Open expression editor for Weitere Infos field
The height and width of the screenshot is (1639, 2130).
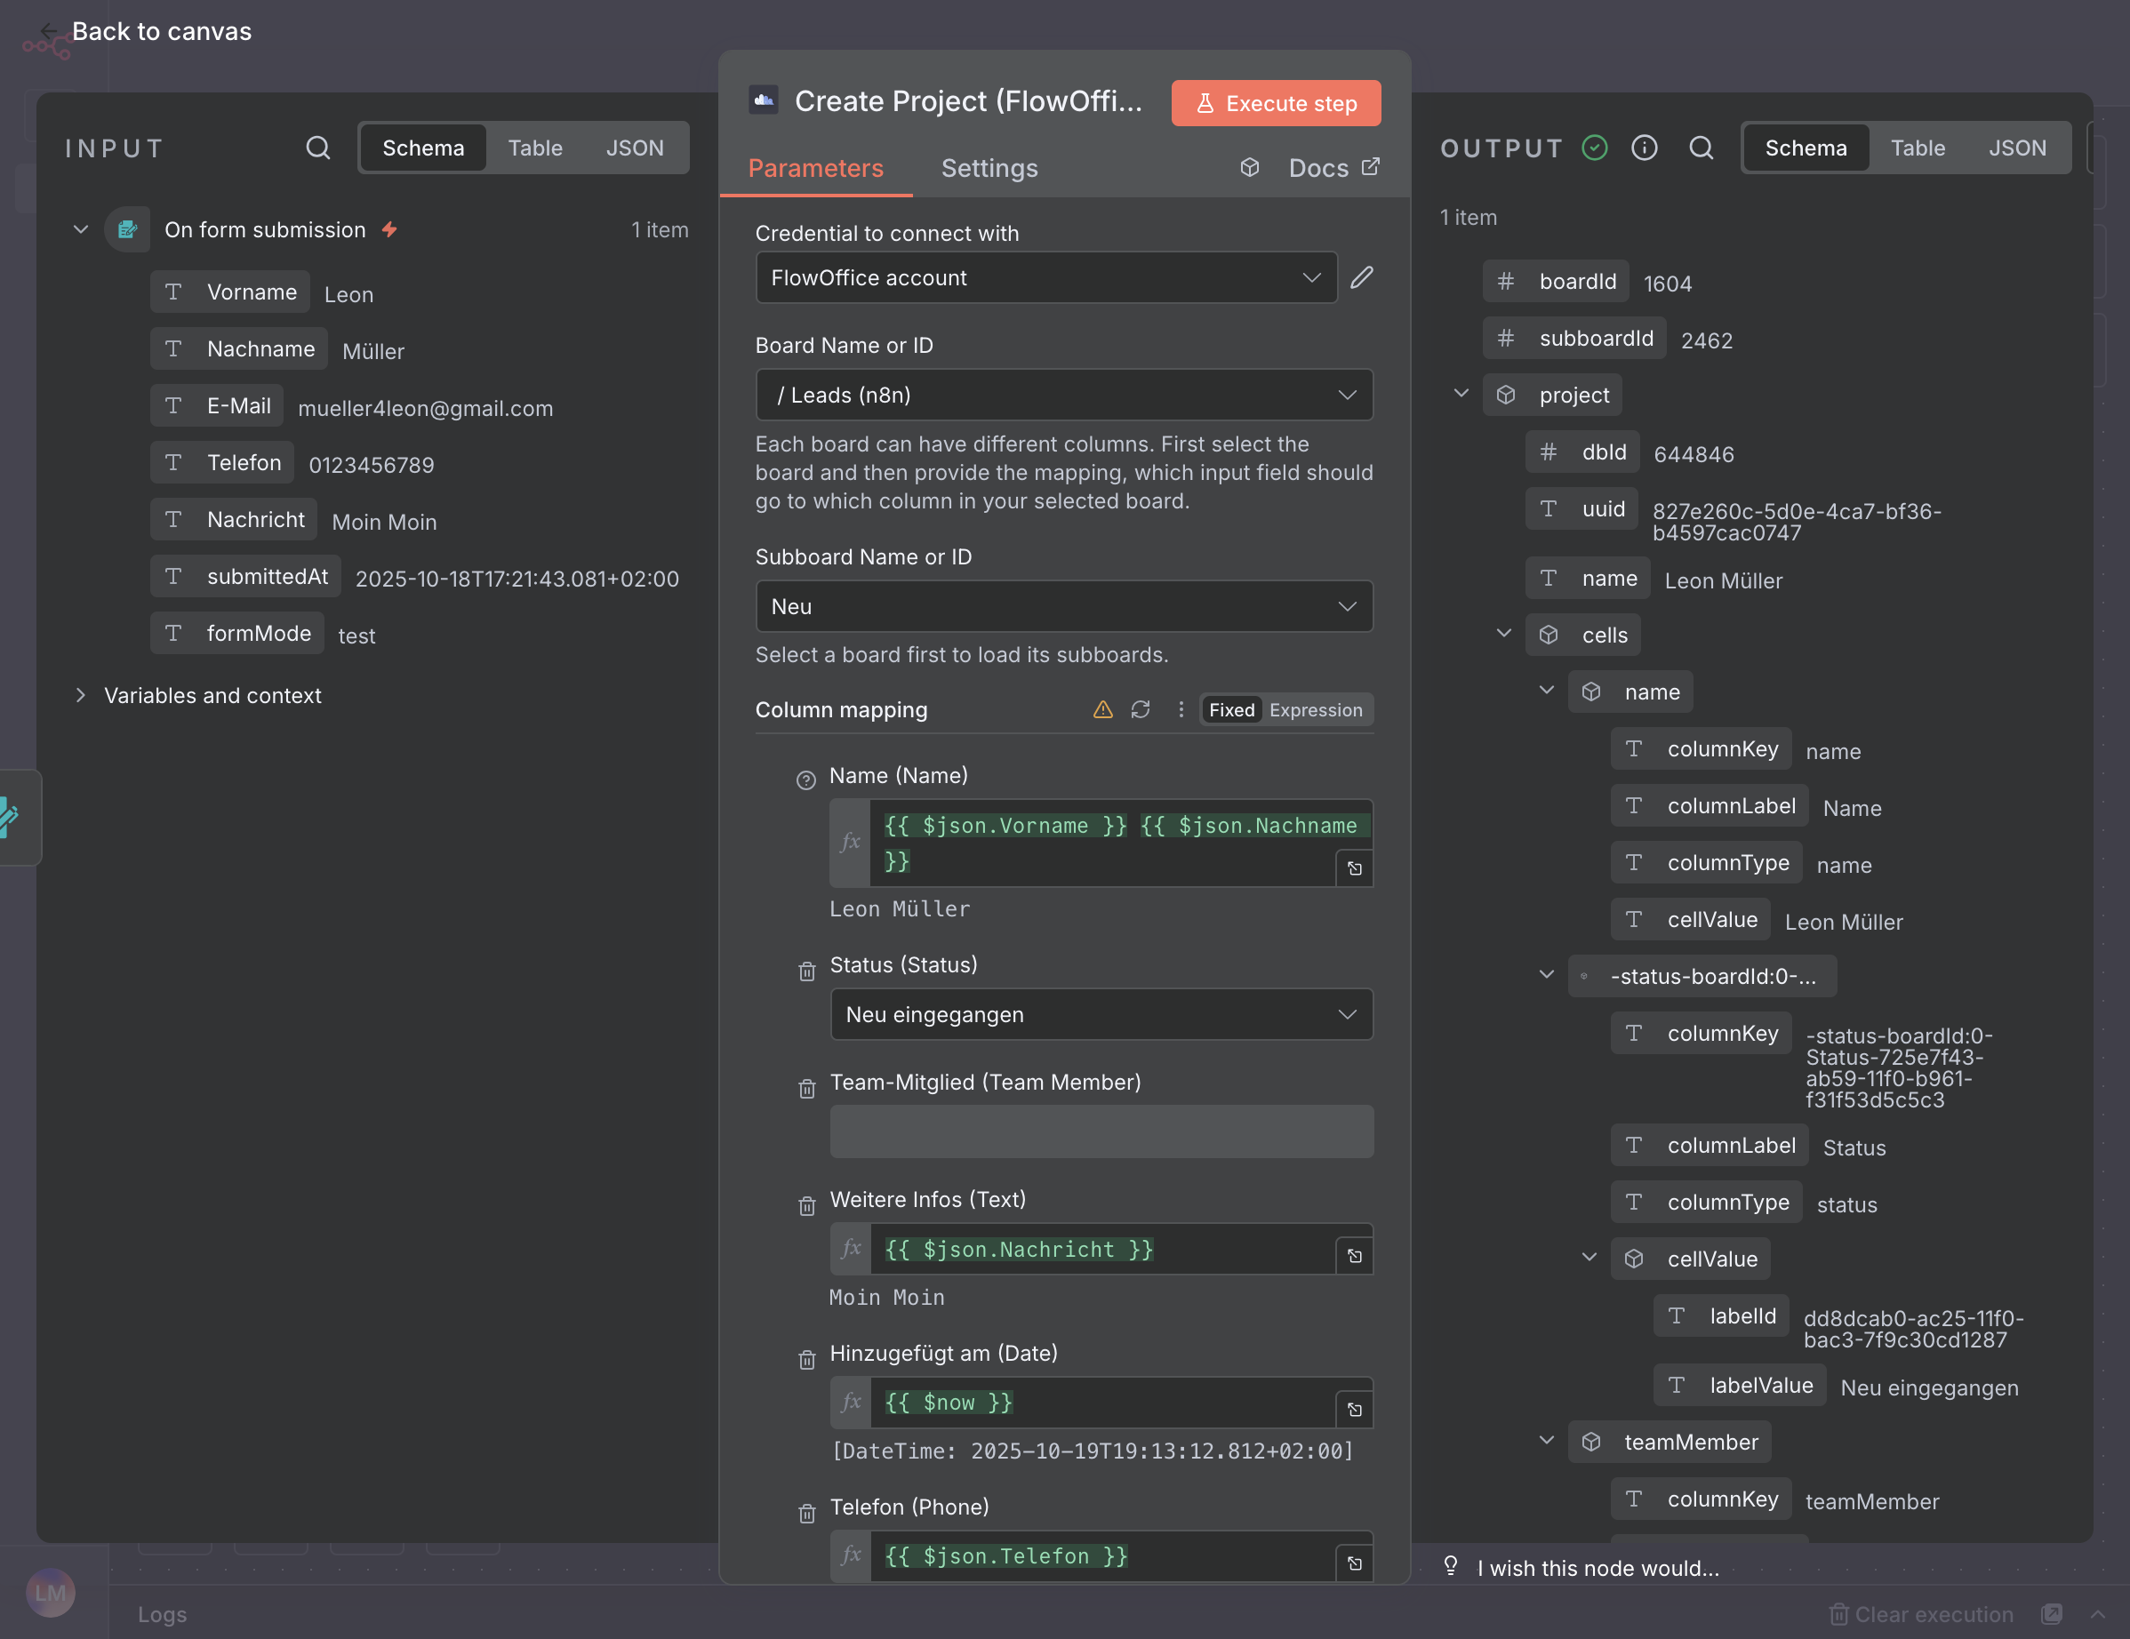[x=1355, y=1256]
